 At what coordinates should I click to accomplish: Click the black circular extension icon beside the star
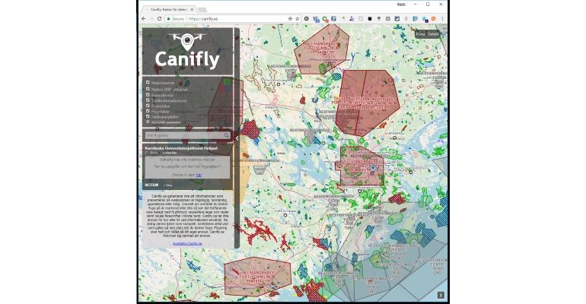[x=307, y=19]
